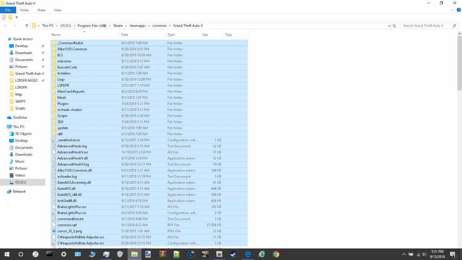The height and width of the screenshot is (260, 462).
Task: Select the LSPDFR folder row
Action: coord(149,85)
